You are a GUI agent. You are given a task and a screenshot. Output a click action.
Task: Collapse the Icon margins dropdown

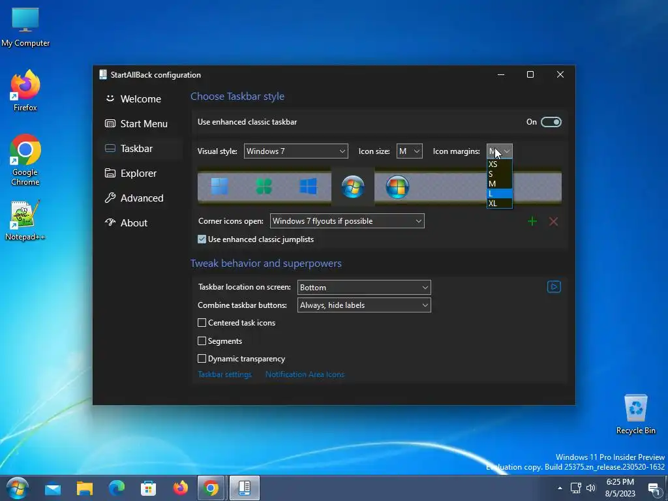(x=499, y=151)
